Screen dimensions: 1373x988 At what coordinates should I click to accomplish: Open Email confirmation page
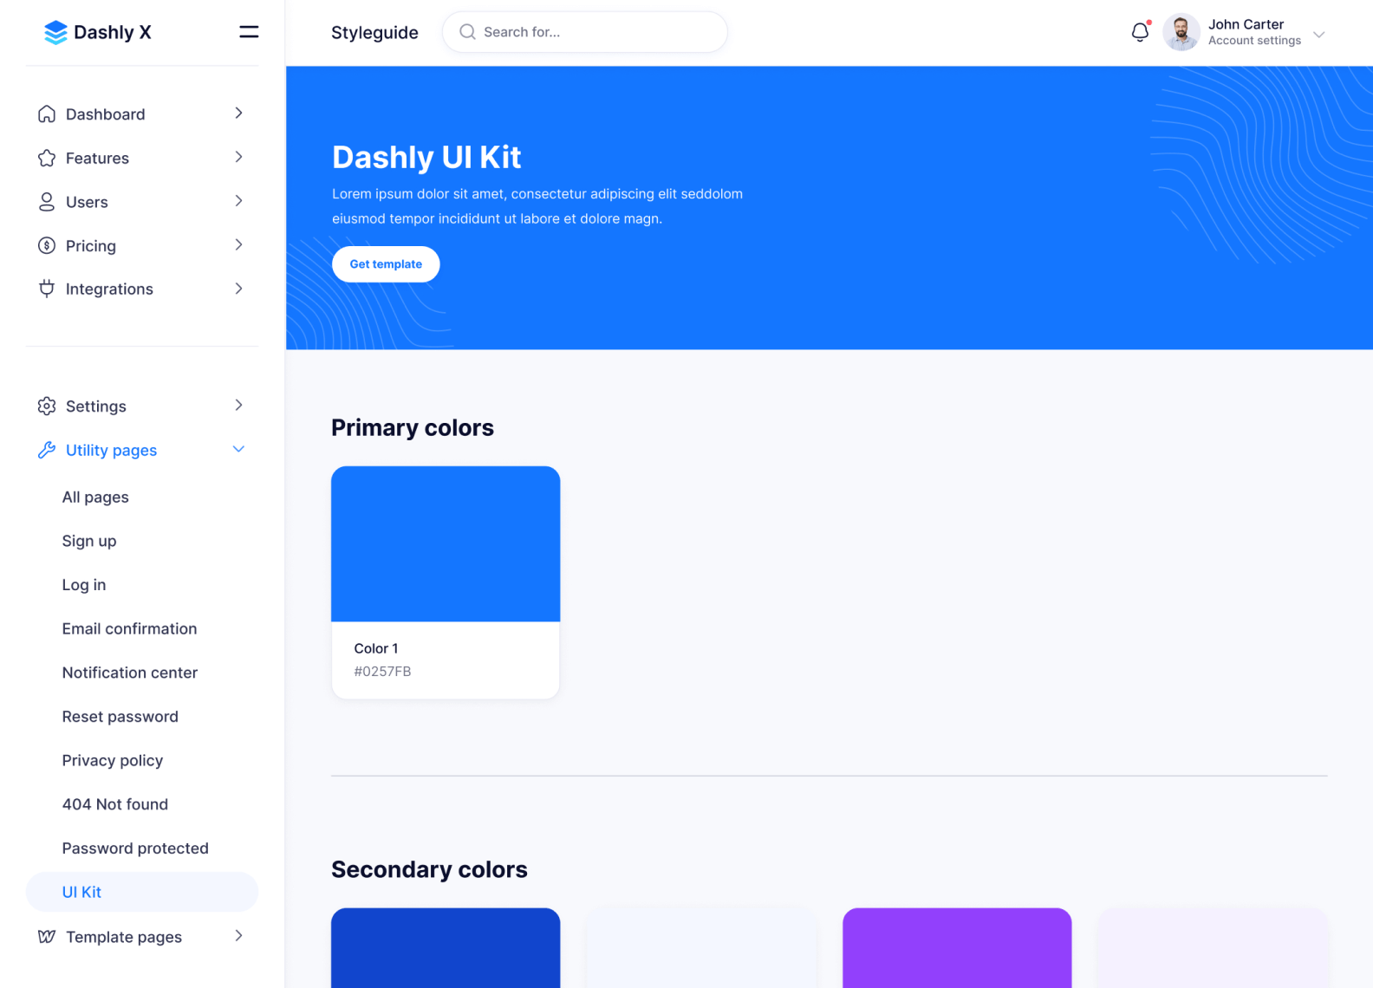click(x=129, y=628)
